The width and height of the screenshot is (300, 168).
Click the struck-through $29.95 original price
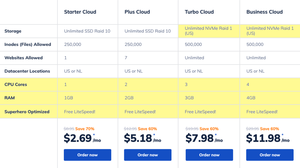tap(252, 129)
